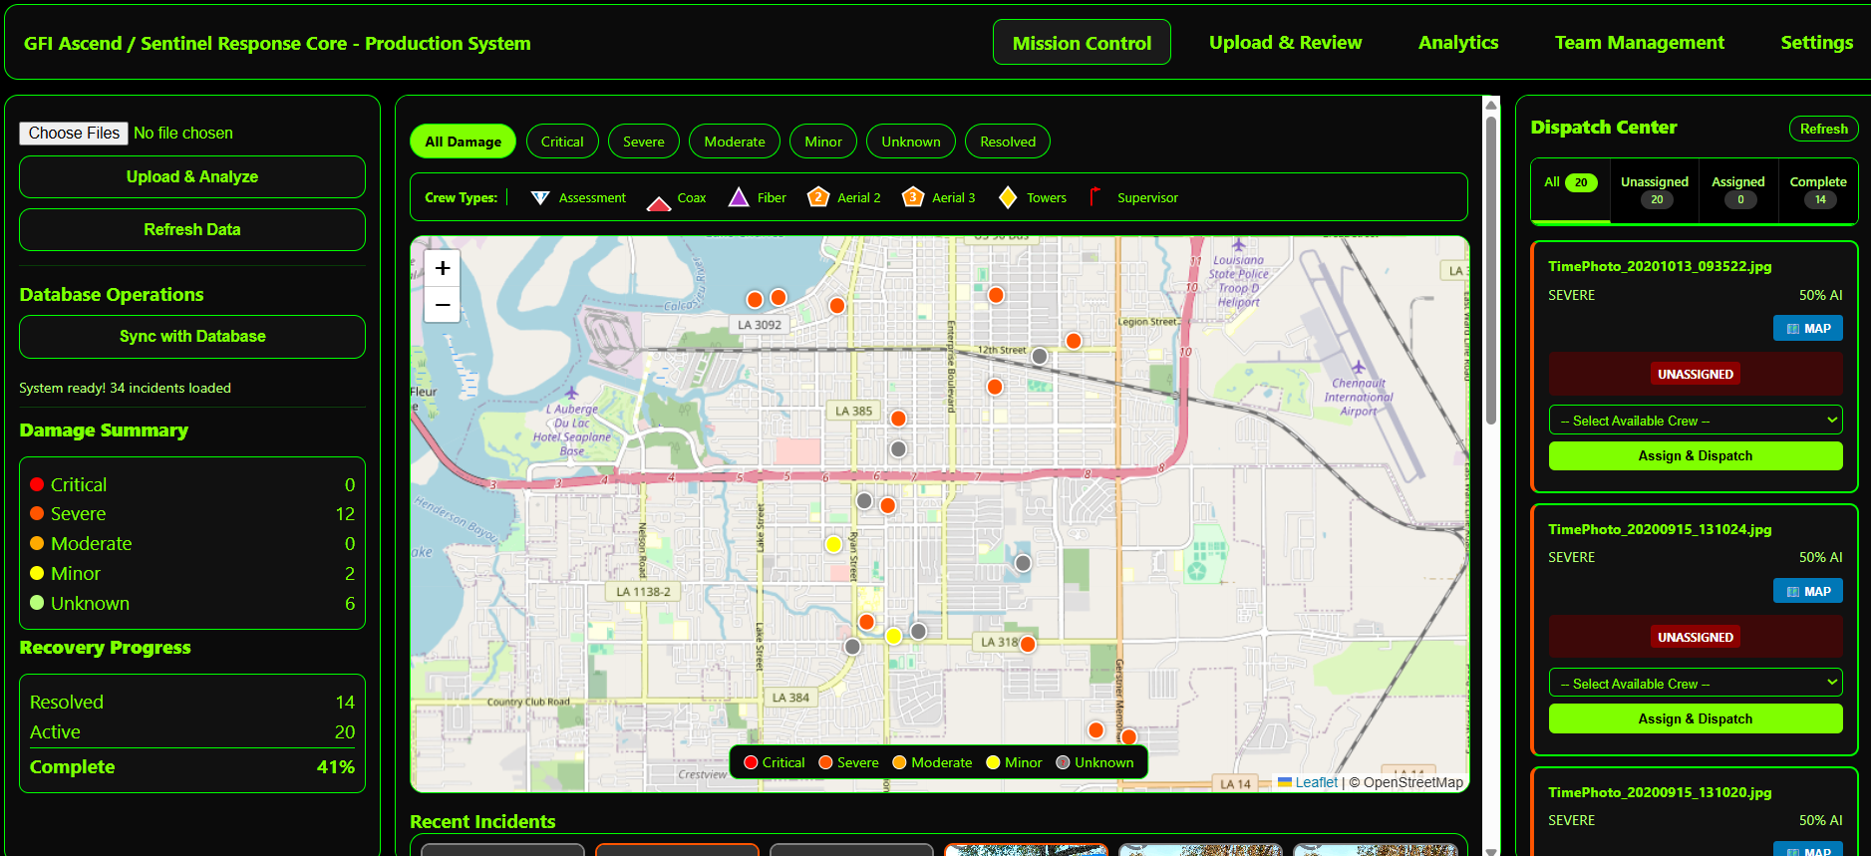Select the Unassigned dispatch tab
Image resolution: width=1871 pixels, height=856 pixels.
(1654, 189)
